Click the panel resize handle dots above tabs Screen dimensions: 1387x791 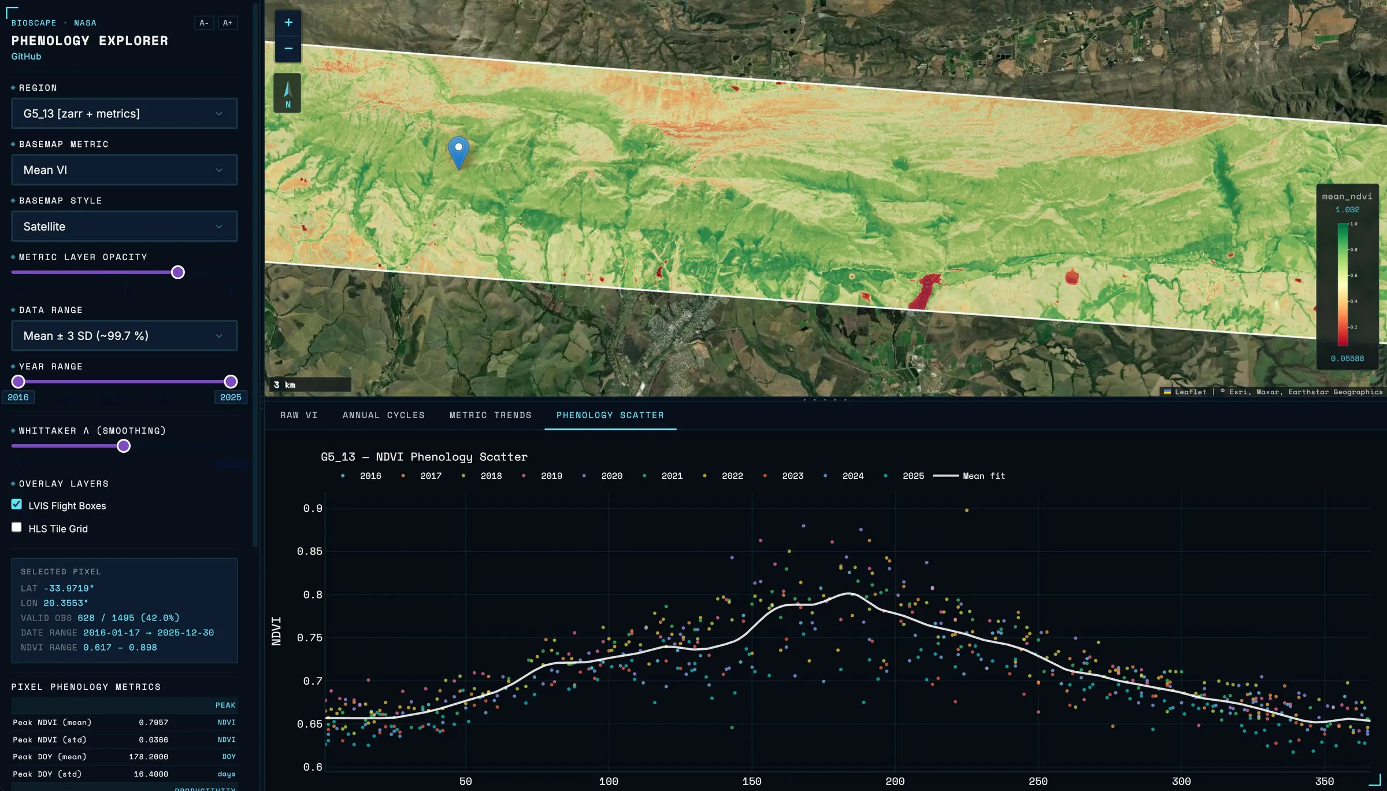[825, 400]
